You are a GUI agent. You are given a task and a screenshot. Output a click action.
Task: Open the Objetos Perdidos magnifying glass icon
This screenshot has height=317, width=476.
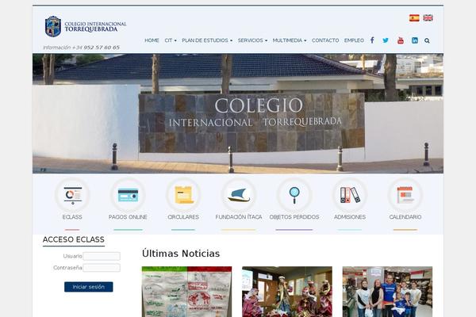[x=294, y=195]
